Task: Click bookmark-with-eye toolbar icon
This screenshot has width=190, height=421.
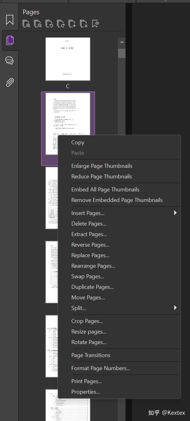Action: pos(95,24)
